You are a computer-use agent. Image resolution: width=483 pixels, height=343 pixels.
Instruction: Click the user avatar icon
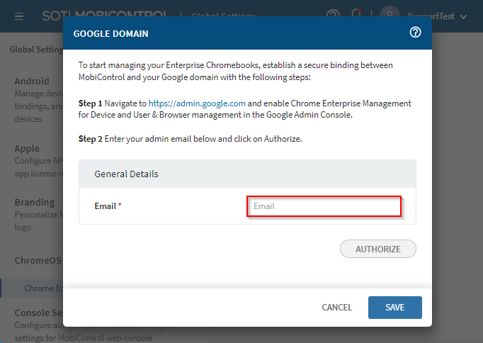click(x=389, y=16)
